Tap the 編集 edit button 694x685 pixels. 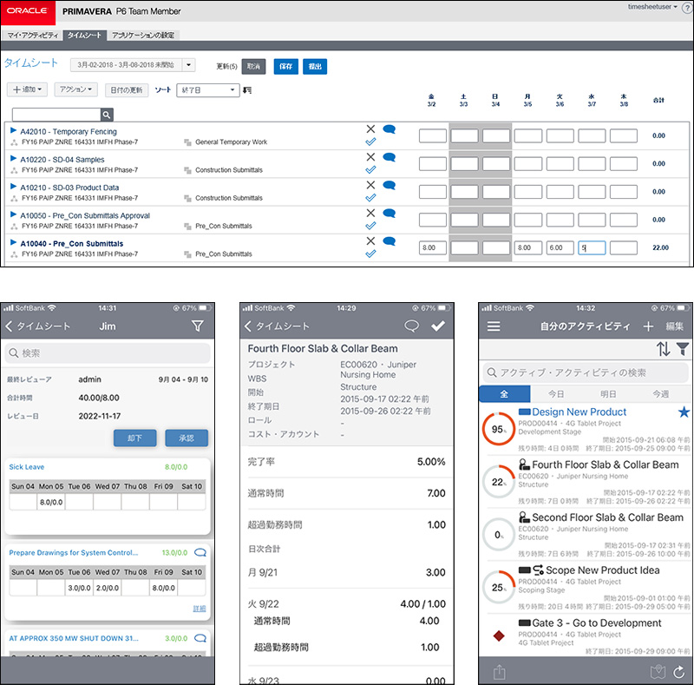(x=675, y=326)
